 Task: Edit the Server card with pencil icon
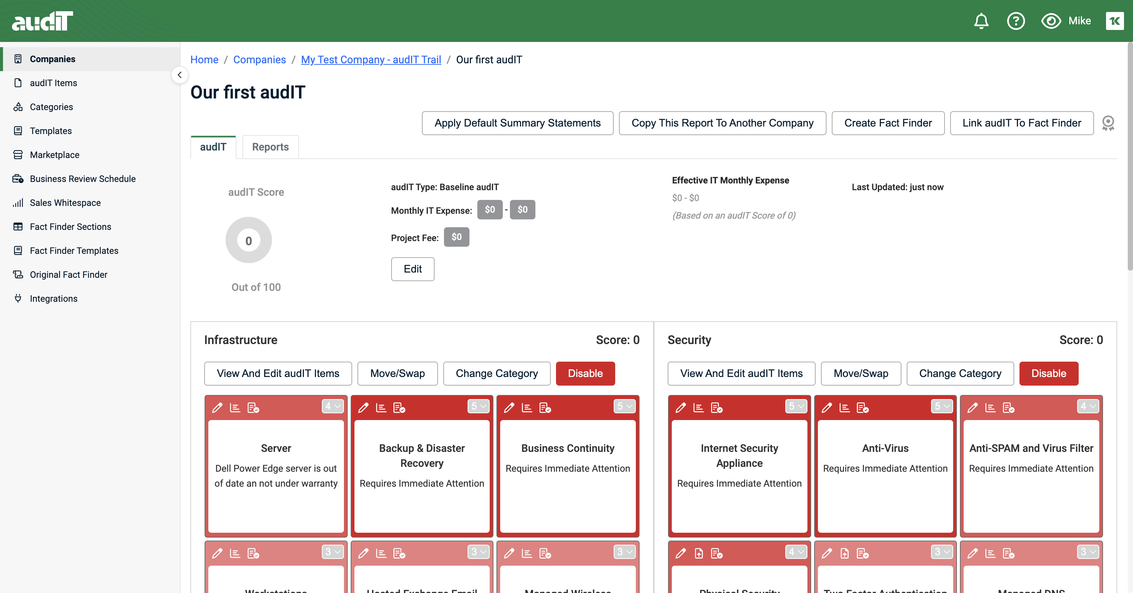pyautogui.click(x=217, y=407)
